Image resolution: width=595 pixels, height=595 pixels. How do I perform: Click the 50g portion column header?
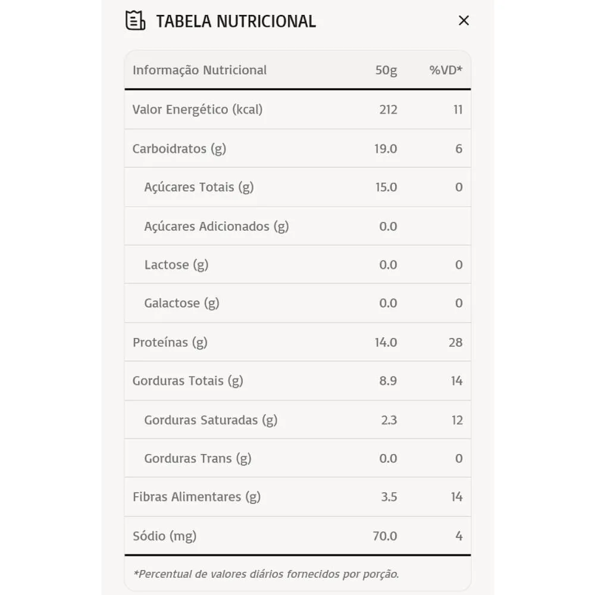point(386,70)
